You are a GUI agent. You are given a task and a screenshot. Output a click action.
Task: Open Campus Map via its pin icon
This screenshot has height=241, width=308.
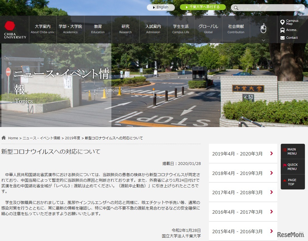click(282, 22)
